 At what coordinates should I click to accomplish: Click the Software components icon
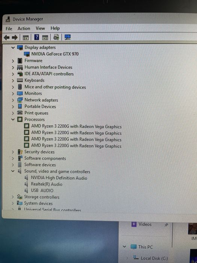click(x=20, y=158)
